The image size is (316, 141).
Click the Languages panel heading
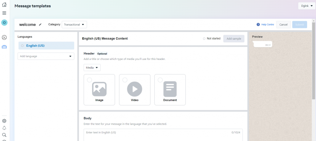coord(25,37)
